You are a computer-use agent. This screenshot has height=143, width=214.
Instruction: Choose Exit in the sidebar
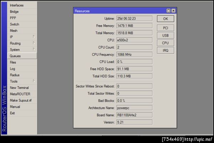tap(22, 113)
